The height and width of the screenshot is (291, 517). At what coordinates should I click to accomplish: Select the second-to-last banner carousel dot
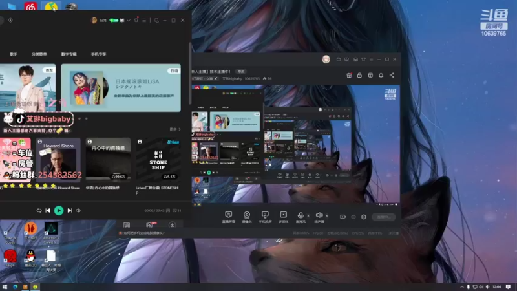[79, 119]
